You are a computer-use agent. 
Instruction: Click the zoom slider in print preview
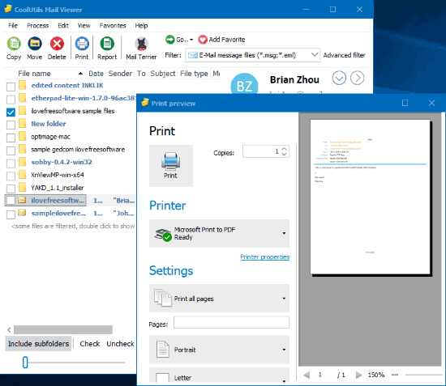click(423, 375)
